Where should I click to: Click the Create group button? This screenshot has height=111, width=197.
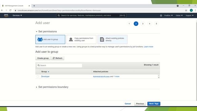click(43, 58)
